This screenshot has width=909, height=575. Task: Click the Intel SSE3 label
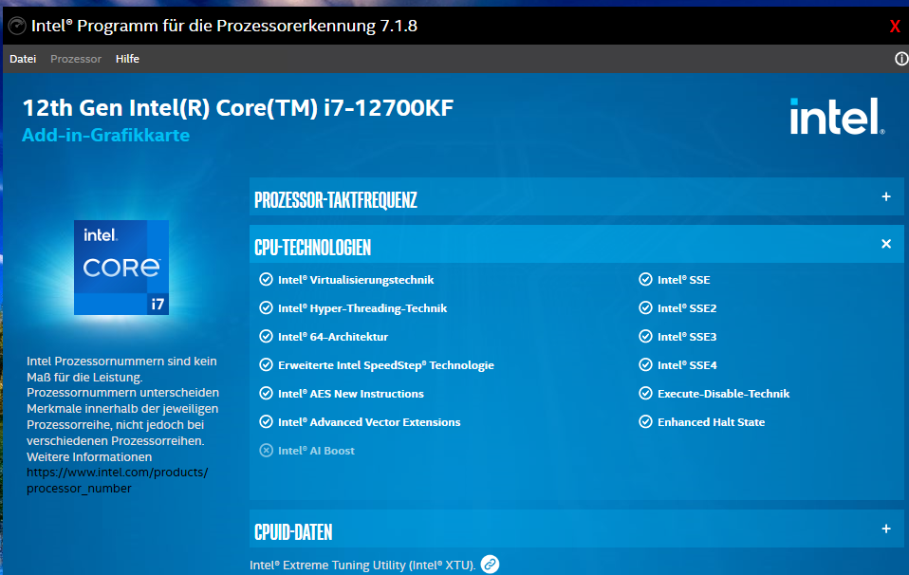687,337
